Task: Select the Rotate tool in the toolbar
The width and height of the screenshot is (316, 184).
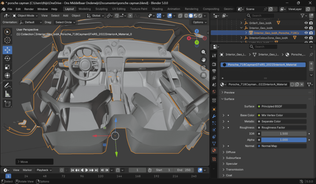Action: [x=7, y=59]
